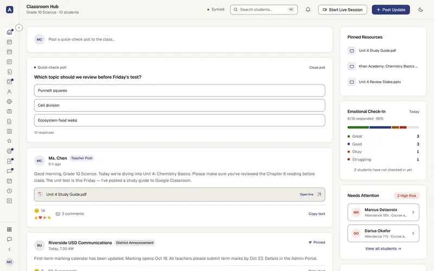Click the 'Ms. Chen' author name
This screenshot has width=434, height=271.
[58, 158]
